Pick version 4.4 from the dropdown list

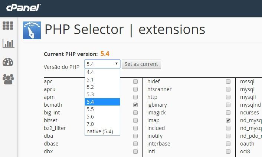(102, 72)
